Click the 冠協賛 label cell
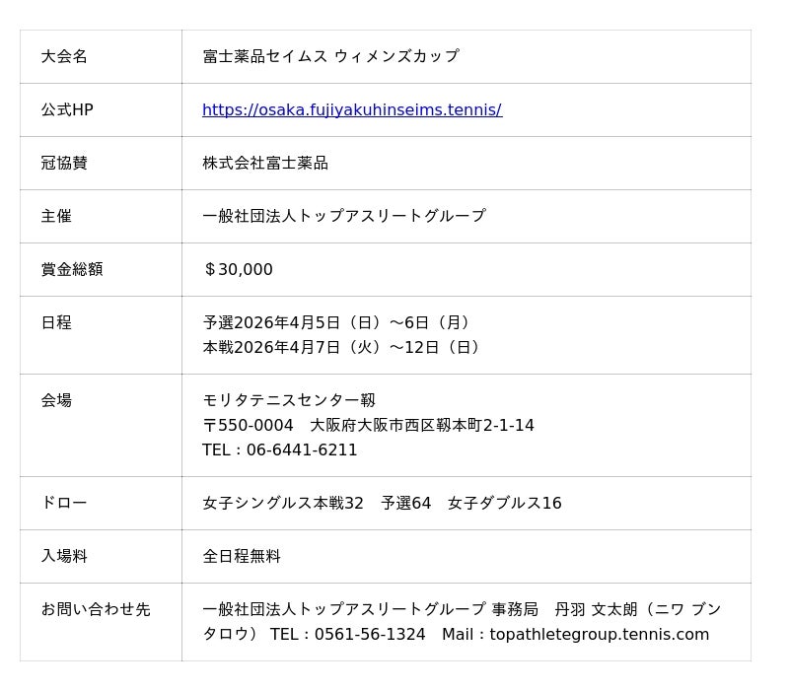This screenshot has width=789, height=691. 64,163
